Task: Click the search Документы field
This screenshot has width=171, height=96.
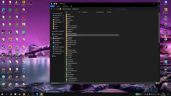Action: coord(136,9)
